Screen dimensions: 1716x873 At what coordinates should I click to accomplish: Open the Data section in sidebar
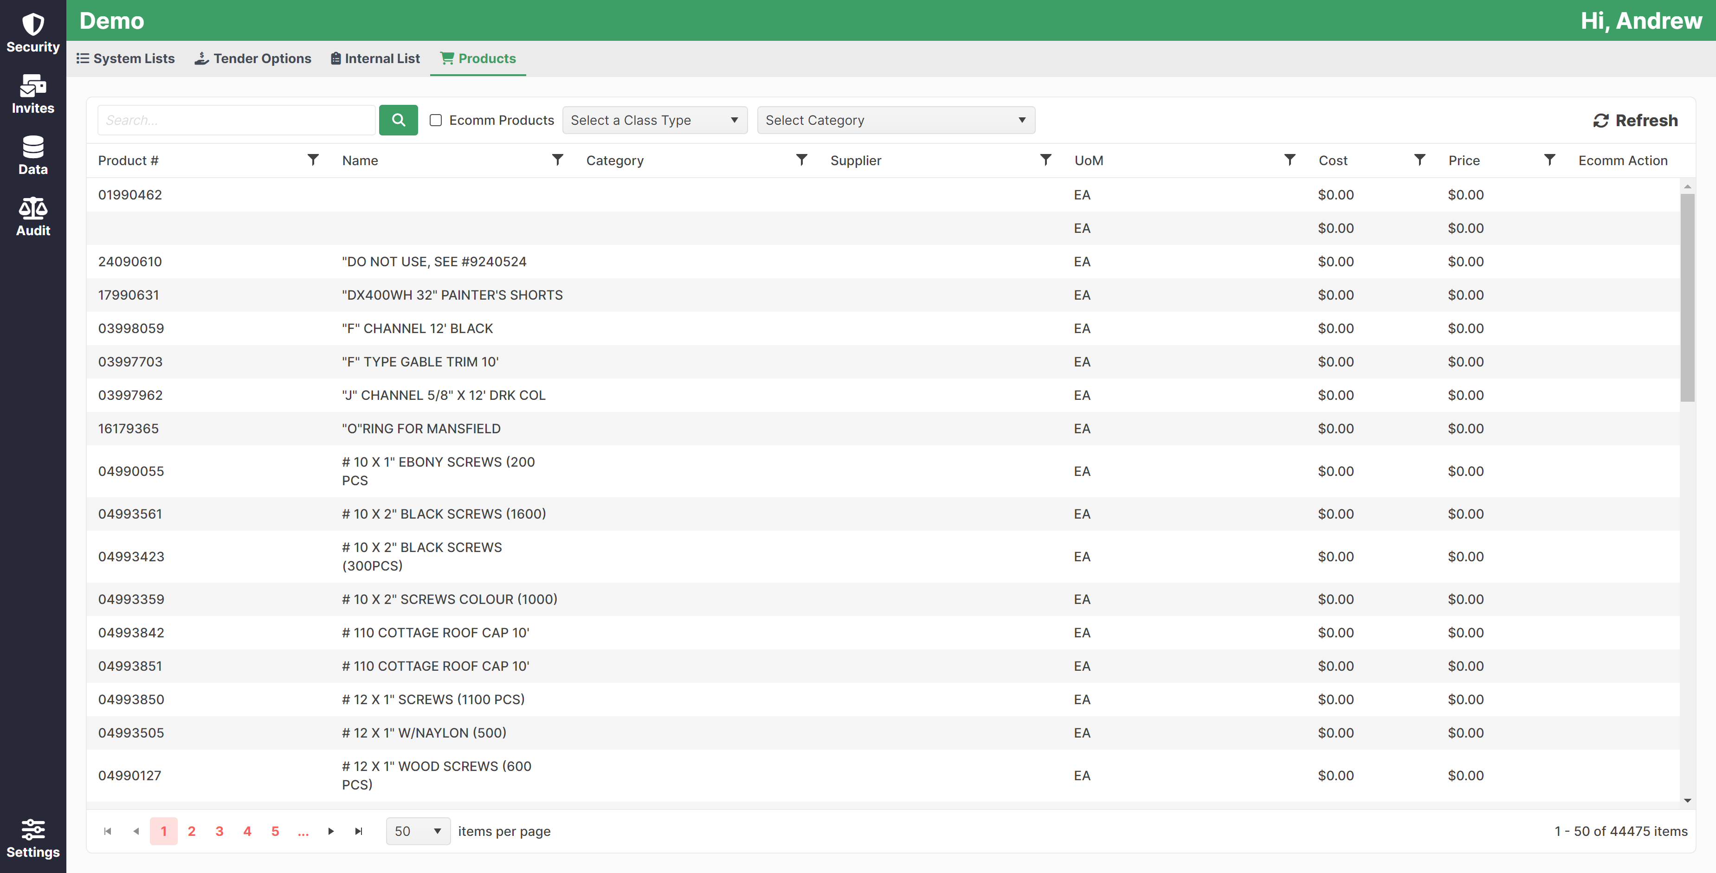[x=32, y=156]
